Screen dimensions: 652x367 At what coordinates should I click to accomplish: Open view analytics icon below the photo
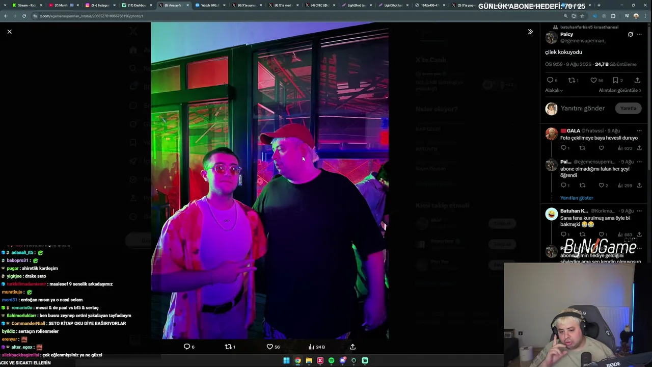(x=311, y=347)
